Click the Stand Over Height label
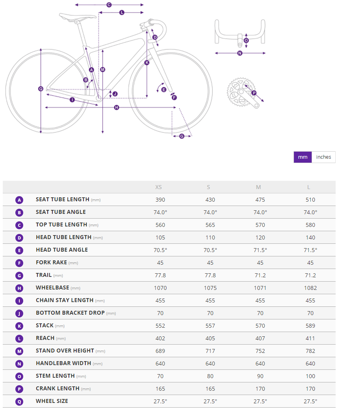This screenshot has width=338, height=410. click(65, 351)
